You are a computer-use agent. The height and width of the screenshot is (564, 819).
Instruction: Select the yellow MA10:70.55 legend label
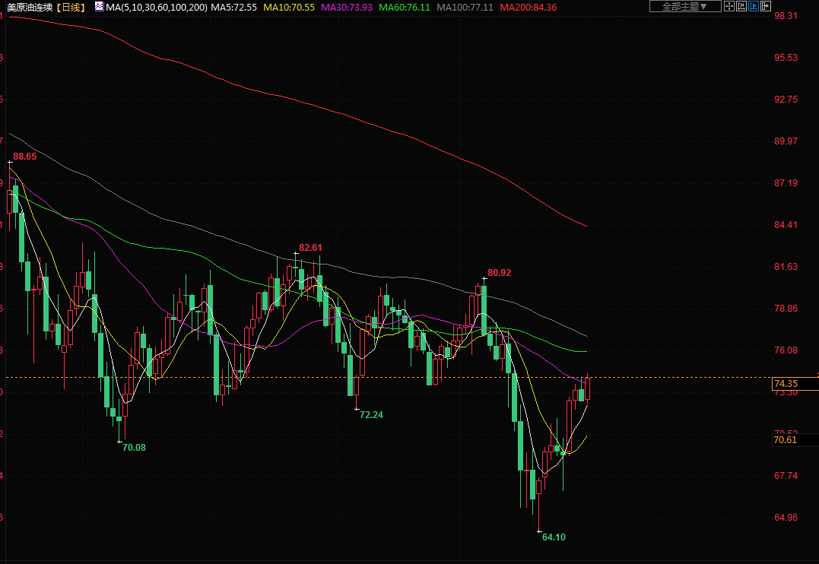coord(289,7)
